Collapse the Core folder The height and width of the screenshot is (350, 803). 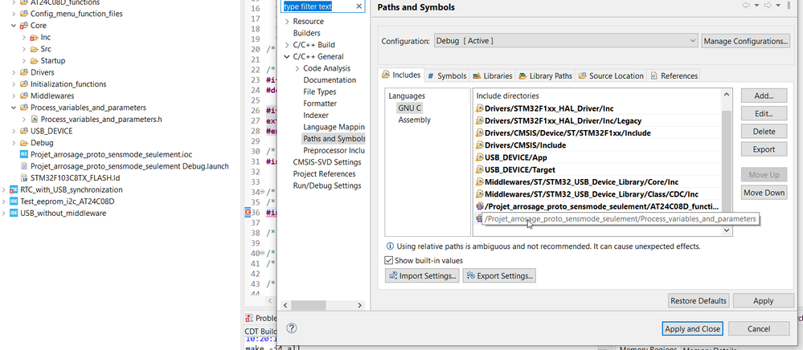(x=14, y=26)
